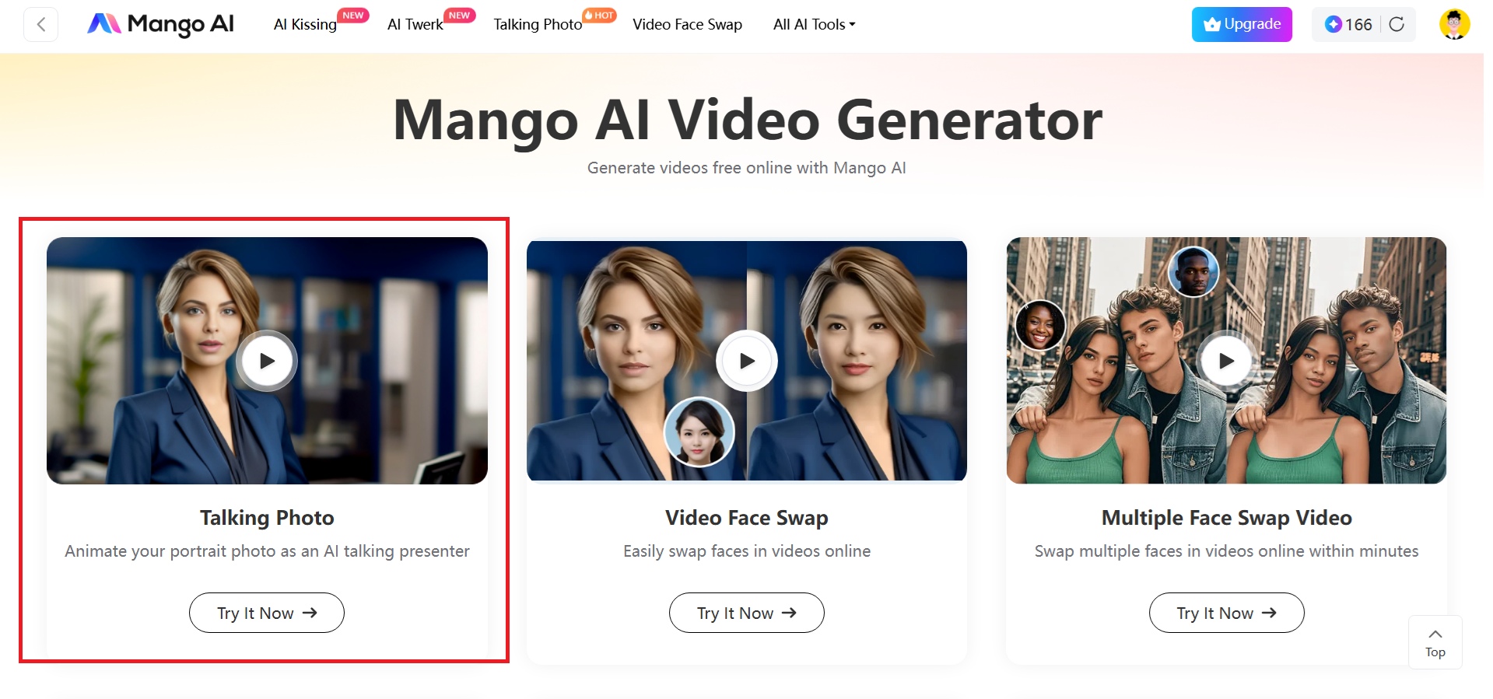Click the Upgrade button
The image size is (1493, 699).
coord(1242,24)
